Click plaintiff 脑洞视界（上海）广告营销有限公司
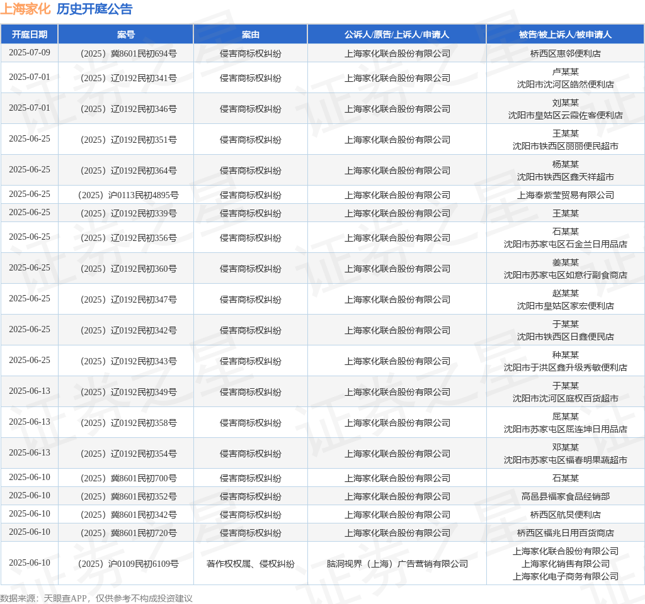Image resolution: width=645 pixels, height=604 pixels. 397,564
